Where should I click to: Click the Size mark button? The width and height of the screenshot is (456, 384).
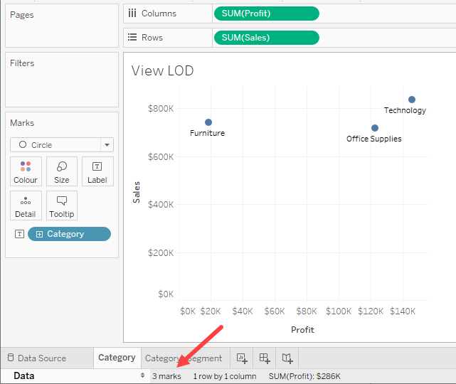pos(62,171)
